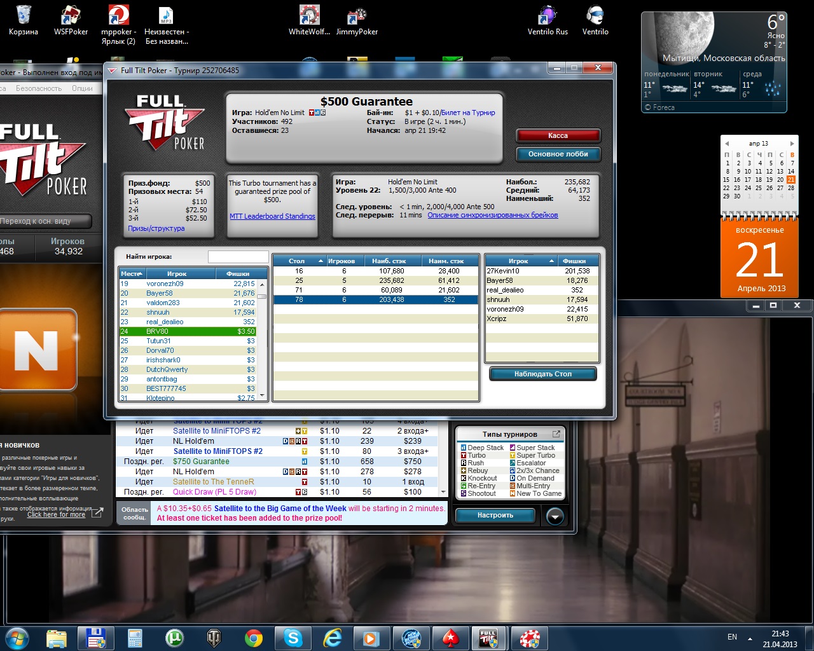Screen dimensions: 814x651
Task: Open the Опции menu in the lobby
Action: pyautogui.click(x=82, y=88)
